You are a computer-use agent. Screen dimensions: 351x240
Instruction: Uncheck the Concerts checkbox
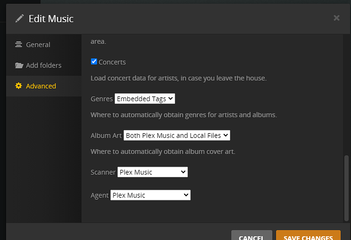(94, 62)
